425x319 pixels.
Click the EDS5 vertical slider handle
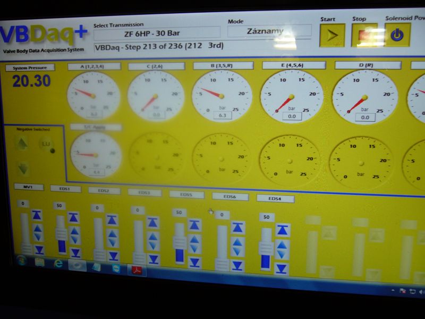coord(180,242)
